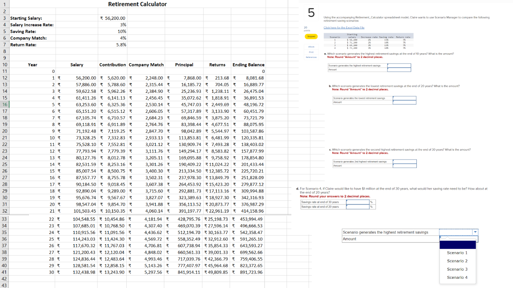Choose Scenario 4 from the dropdown list
Screen dimensions: 513x288
pyautogui.click(x=457, y=278)
